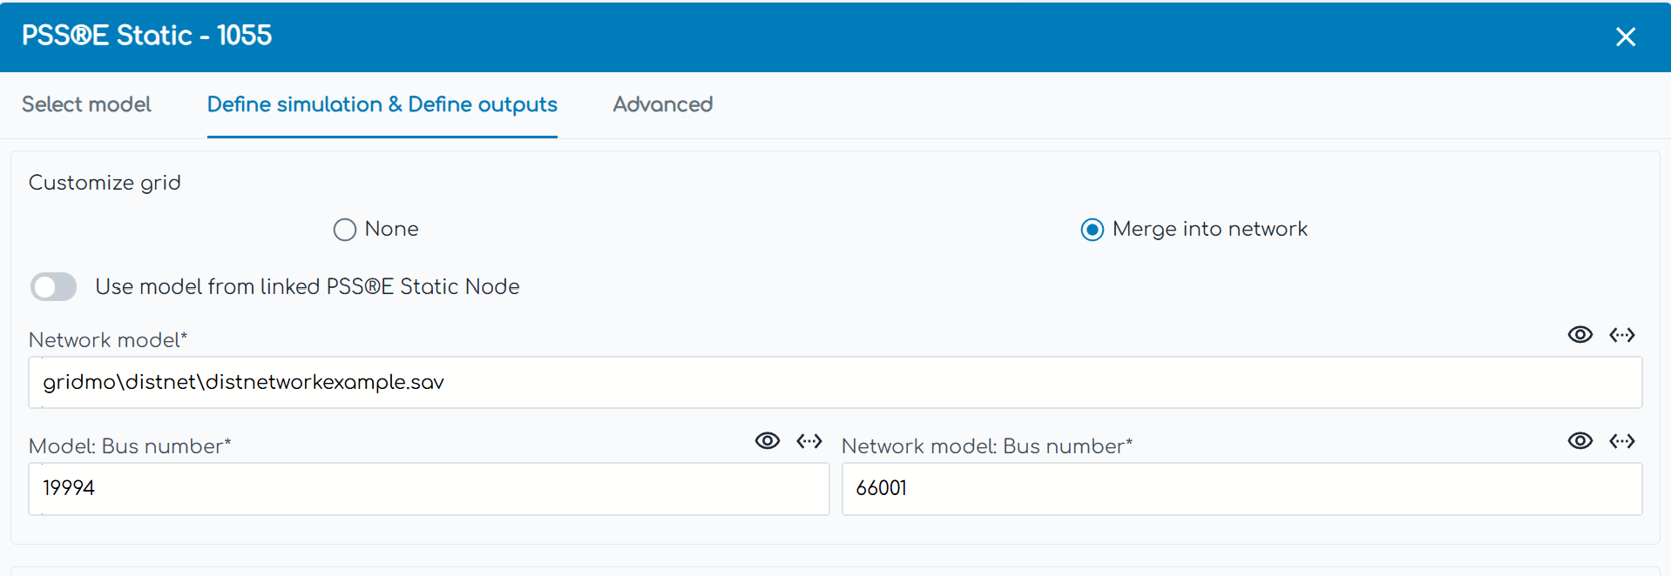
Task: Click eye icon for Network model: Bus number
Action: 1580,441
